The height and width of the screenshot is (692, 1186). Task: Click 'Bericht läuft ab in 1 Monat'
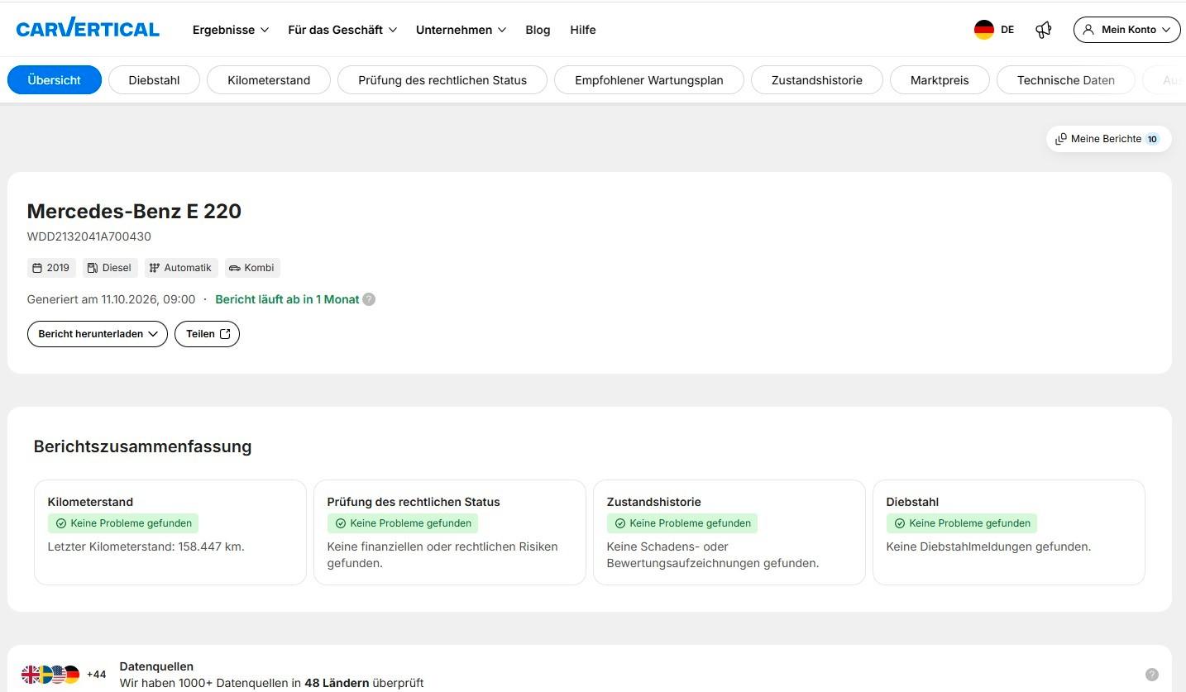pyautogui.click(x=287, y=299)
